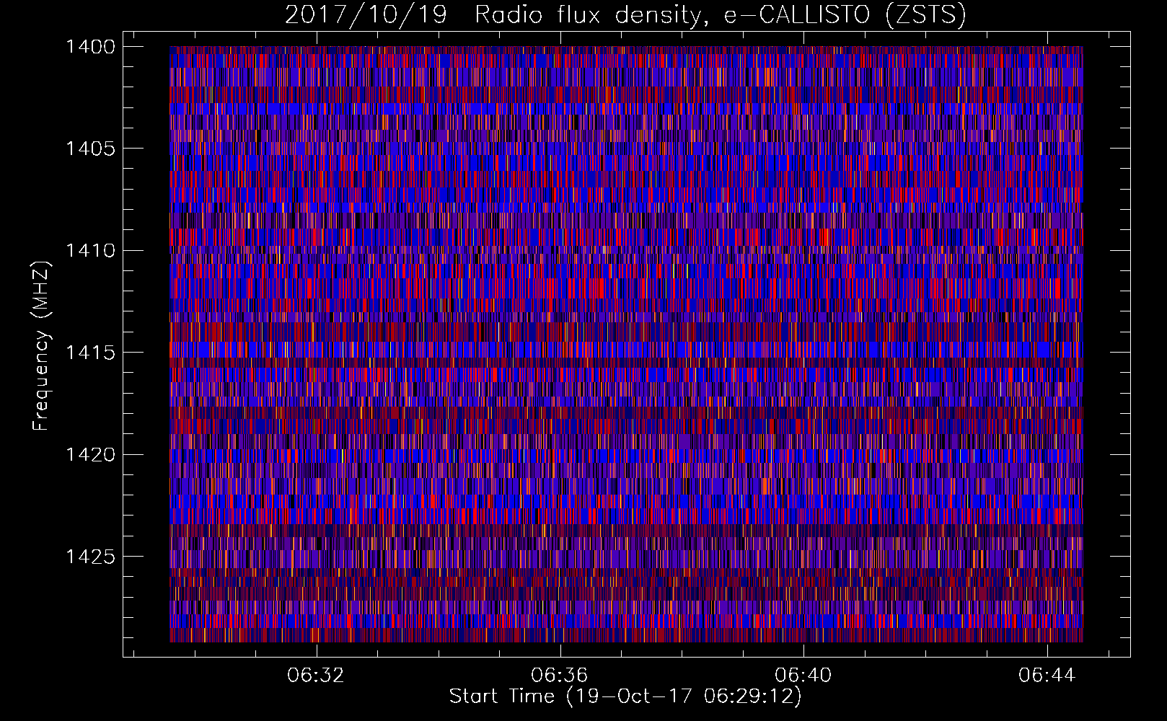Select the 1410 frequency tick label
The width and height of the screenshot is (1167, 721).
point(90,251)
